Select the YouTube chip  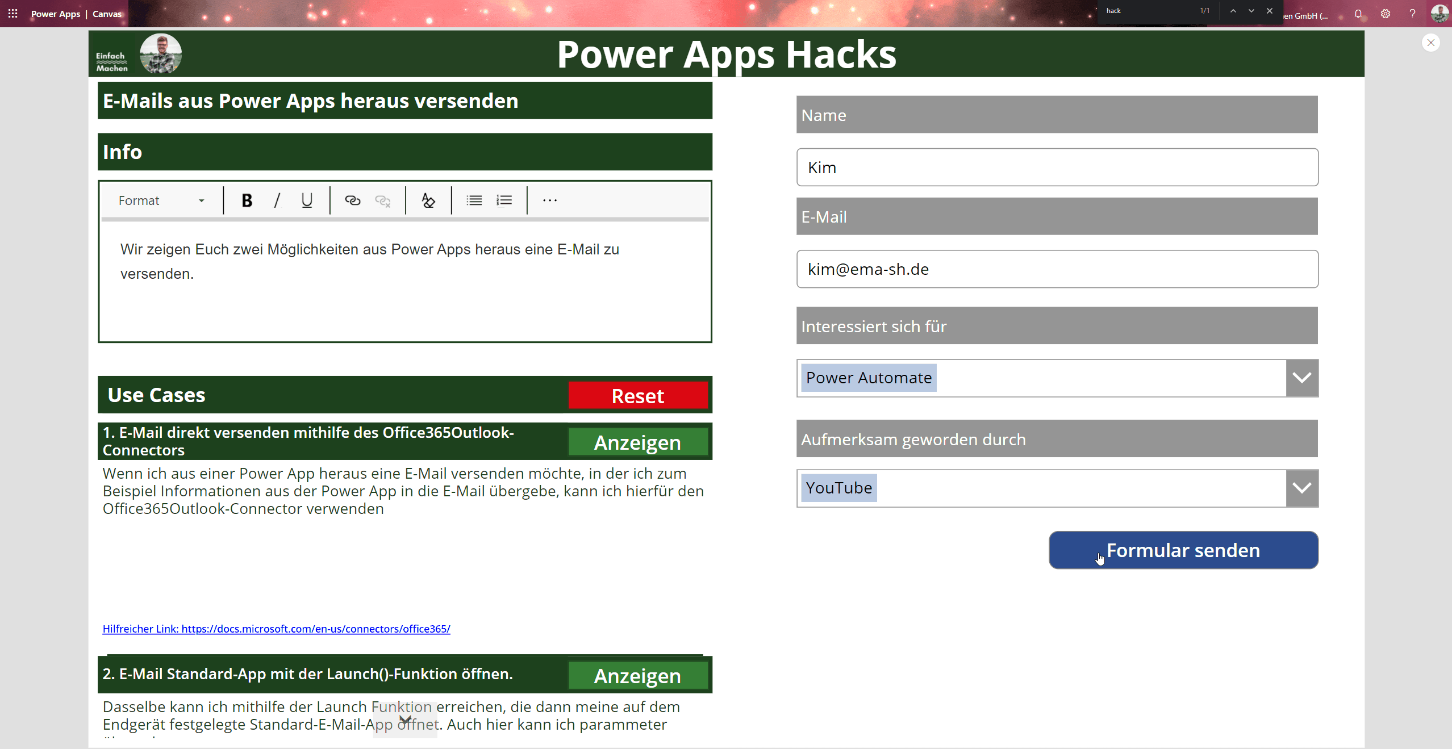coord(839,488)
